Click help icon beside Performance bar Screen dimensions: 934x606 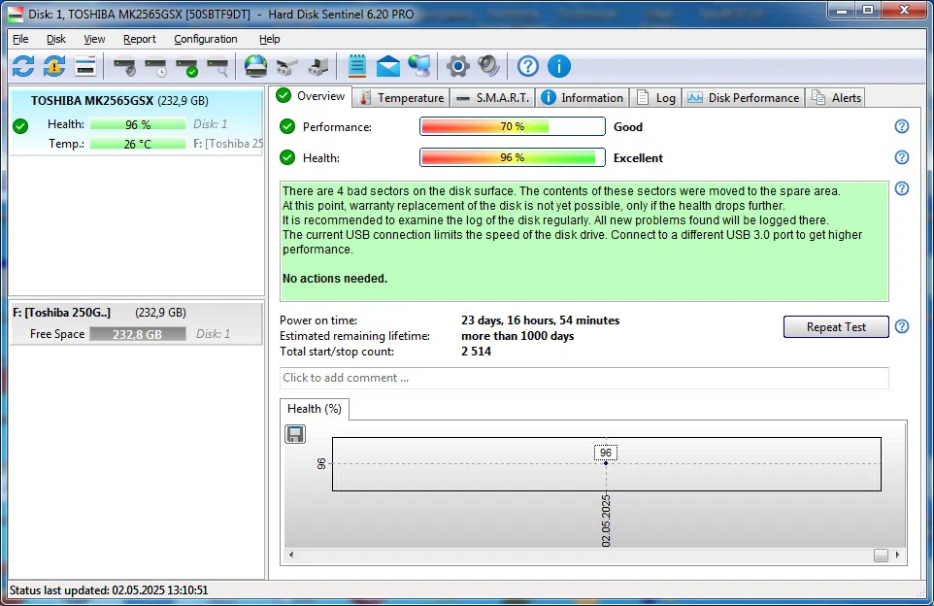[x=902, y=126]
